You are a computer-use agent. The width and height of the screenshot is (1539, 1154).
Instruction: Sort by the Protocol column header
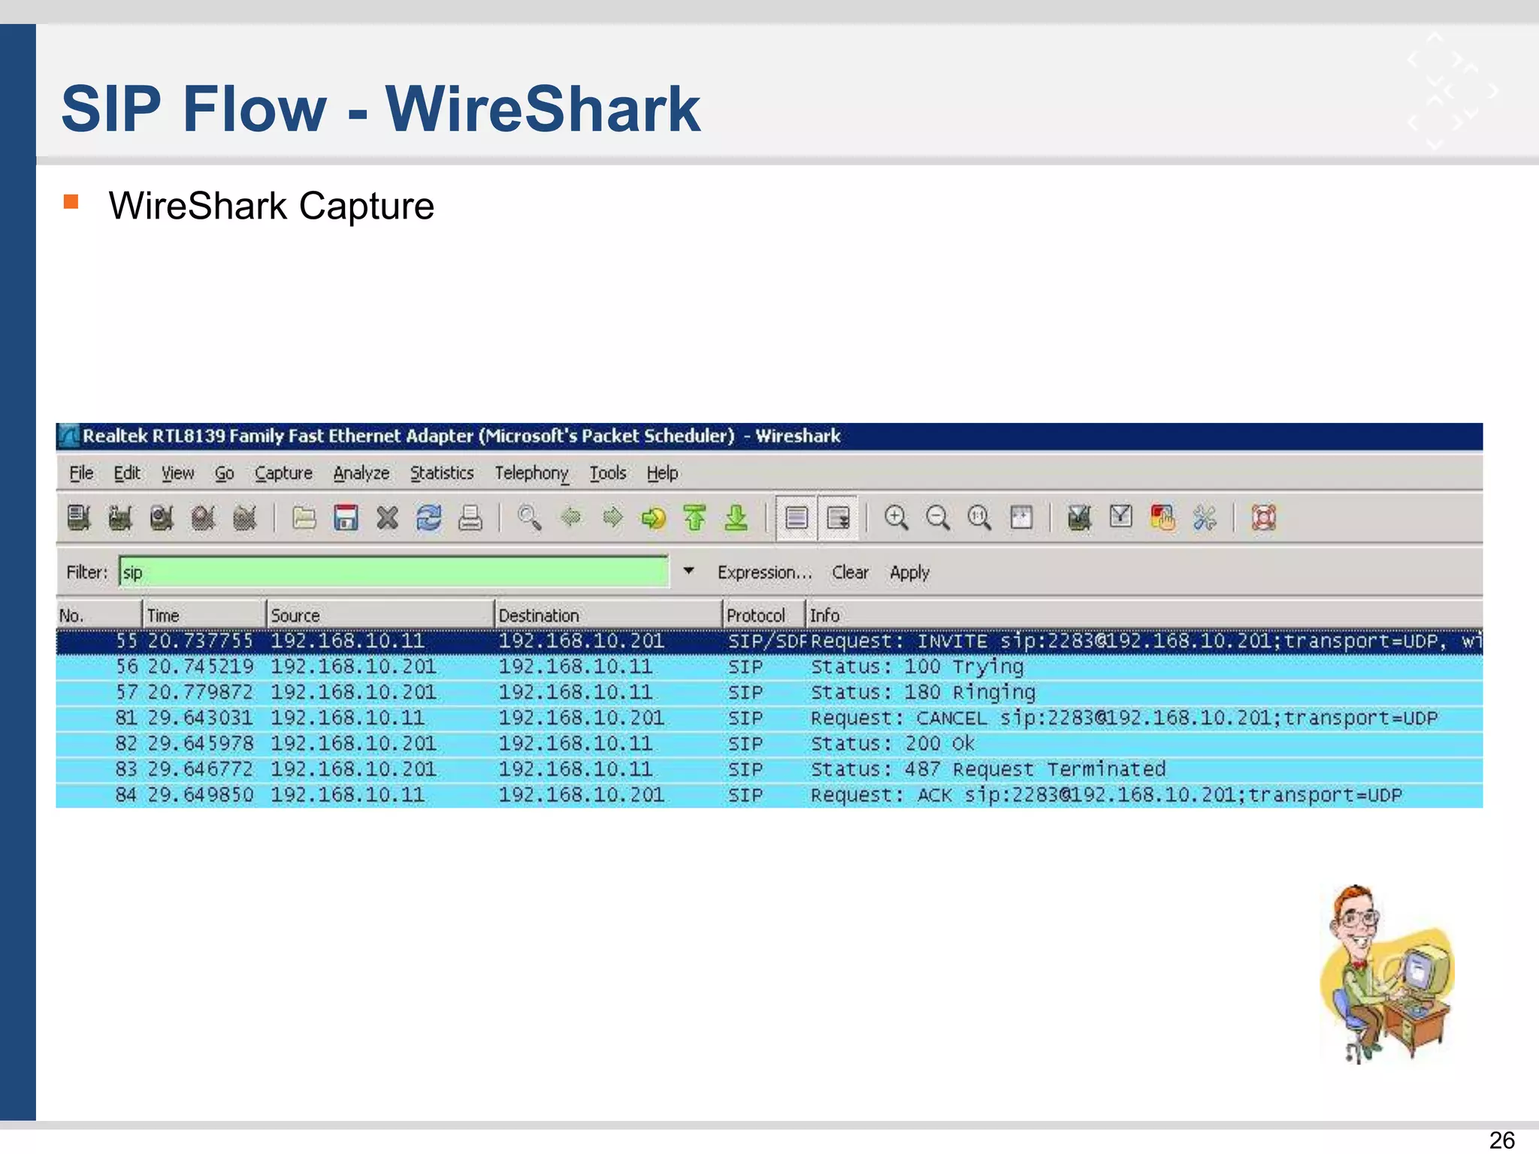pyautogui.click(x=764, y=615)
